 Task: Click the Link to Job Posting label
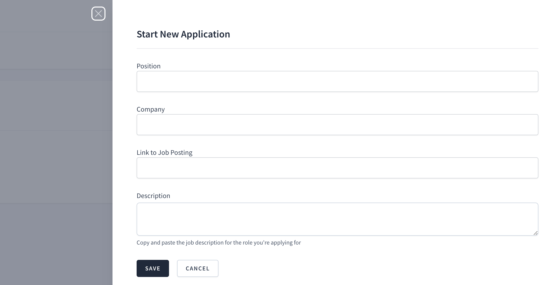(x=164, y=153)
